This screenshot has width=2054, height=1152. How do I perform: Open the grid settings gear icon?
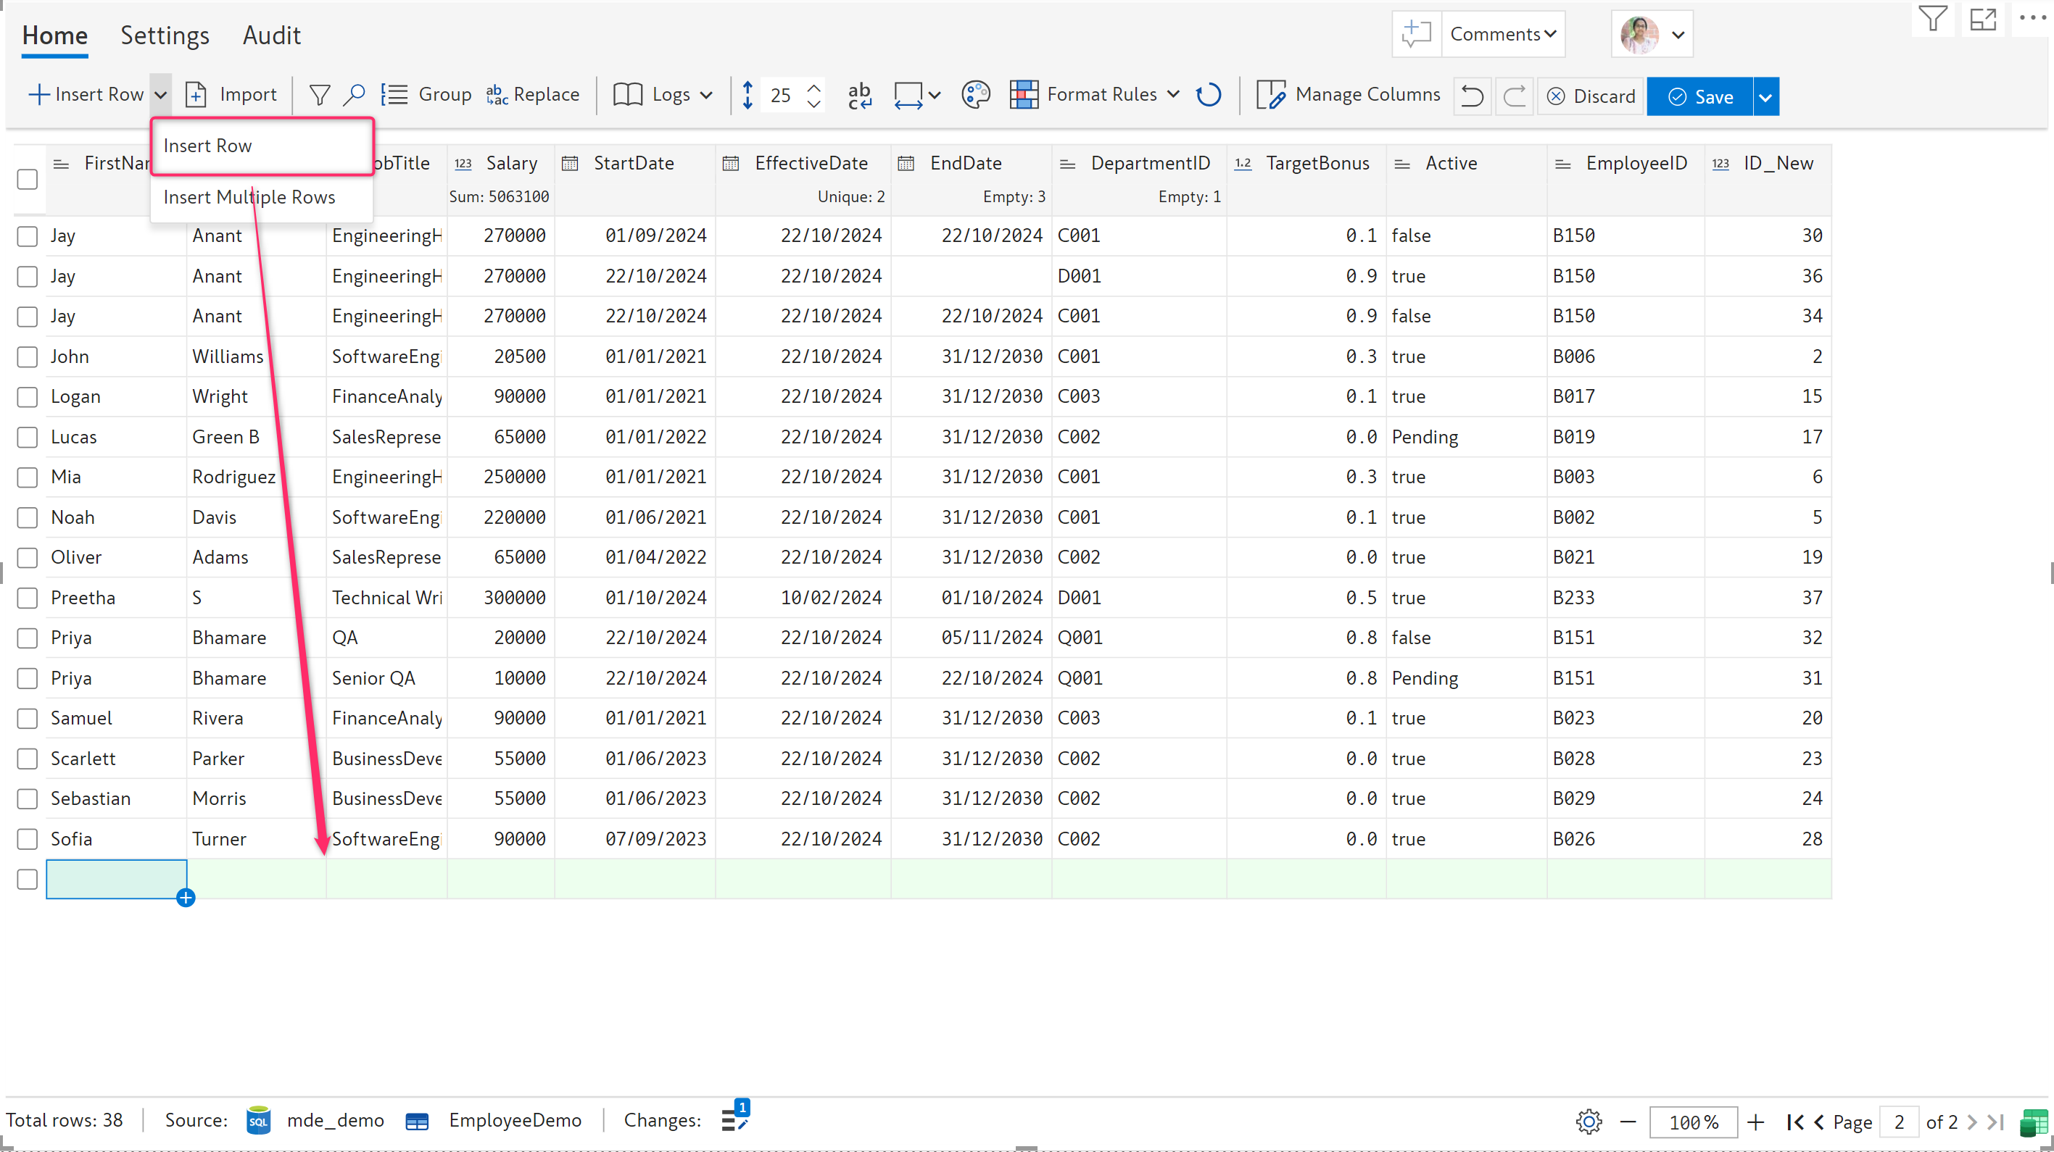coord(1589,1122)
